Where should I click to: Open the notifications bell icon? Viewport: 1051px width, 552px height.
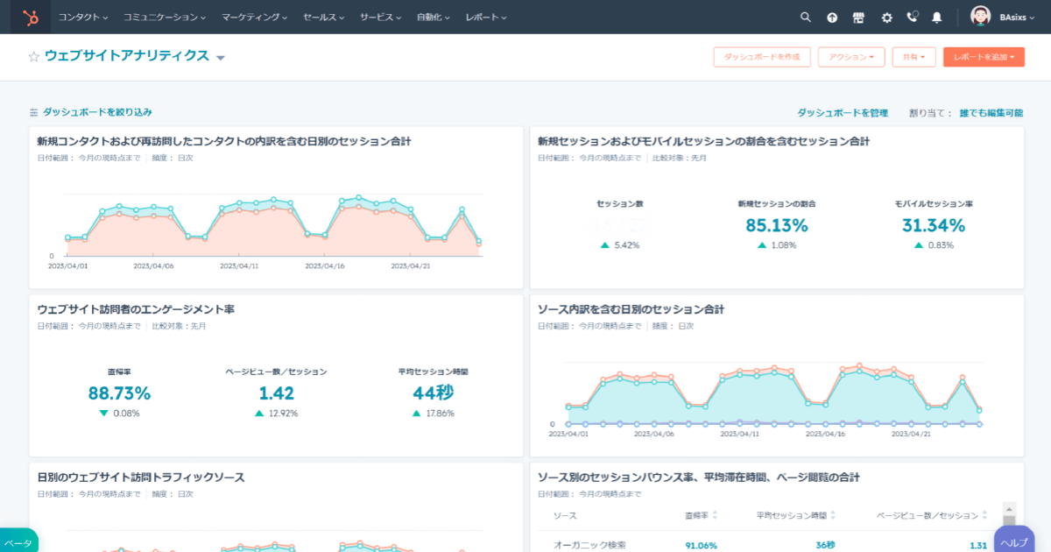point(937,17)
